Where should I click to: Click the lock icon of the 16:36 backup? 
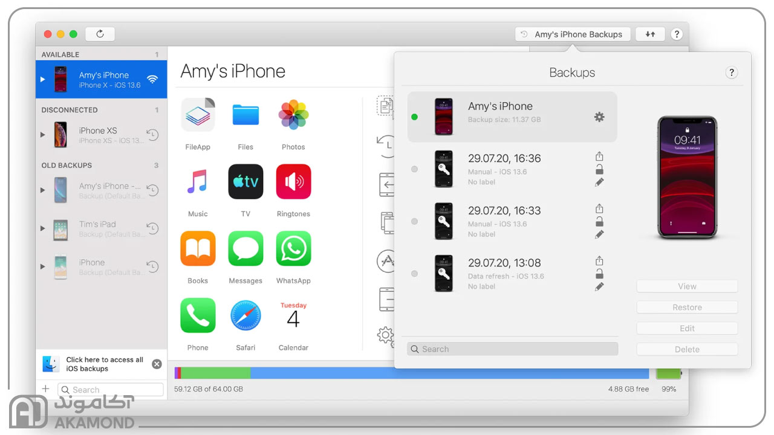599,170
